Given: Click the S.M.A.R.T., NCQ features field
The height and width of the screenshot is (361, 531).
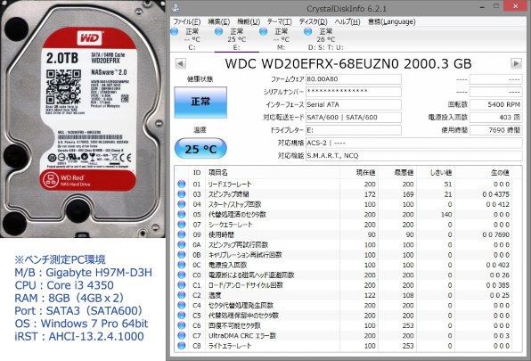Looking at the screenshot, I should coord(413,156).
